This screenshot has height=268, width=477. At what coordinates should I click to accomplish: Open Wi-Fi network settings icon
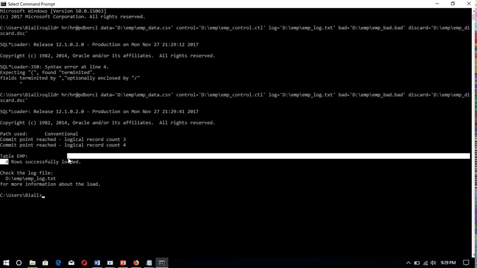pyautogui.click(x=425, y=263)
